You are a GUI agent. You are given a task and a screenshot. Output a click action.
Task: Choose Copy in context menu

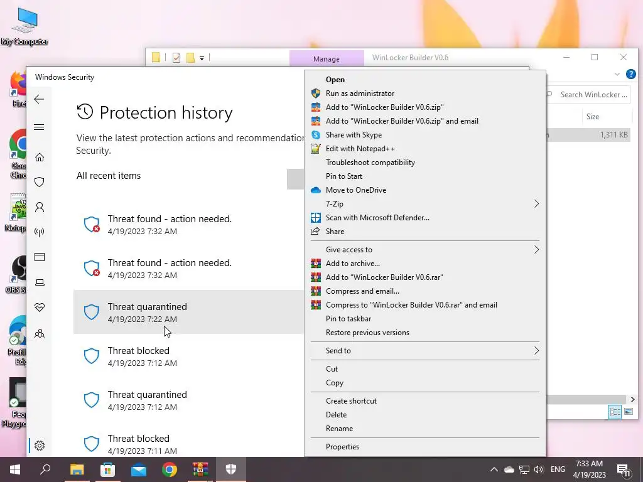[x=425, y=383]
